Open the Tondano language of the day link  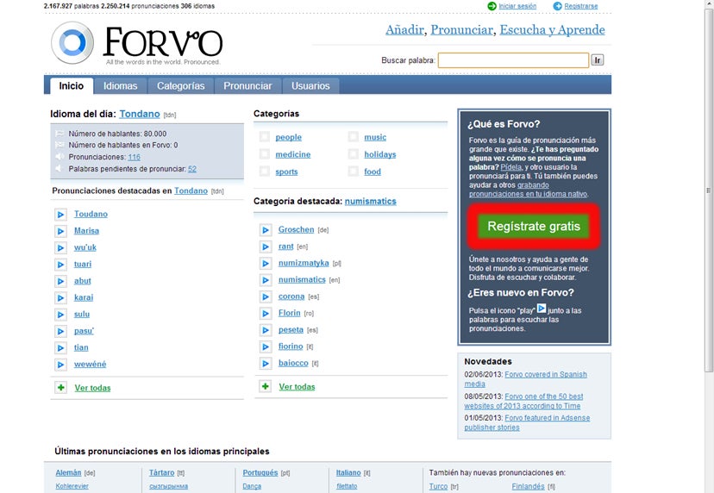[140, 114]
